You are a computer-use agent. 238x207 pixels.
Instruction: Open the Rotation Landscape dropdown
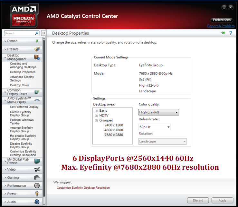pos(162,142)
